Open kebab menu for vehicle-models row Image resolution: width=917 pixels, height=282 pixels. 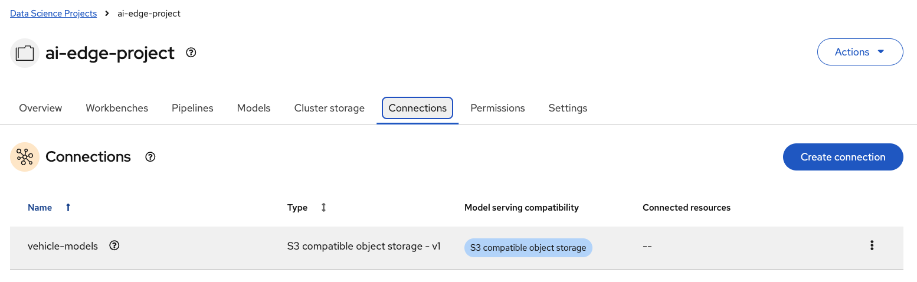[x=872, y=246]
